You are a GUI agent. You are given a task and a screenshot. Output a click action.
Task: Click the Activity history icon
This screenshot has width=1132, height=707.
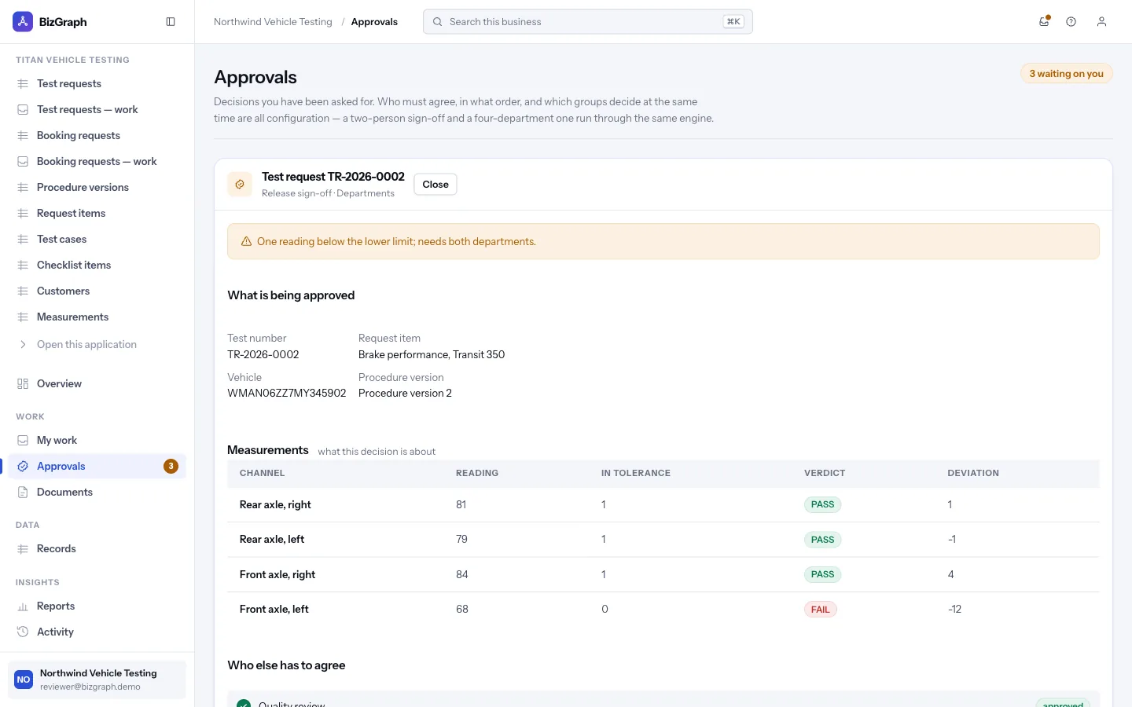(x=23, y=632)
